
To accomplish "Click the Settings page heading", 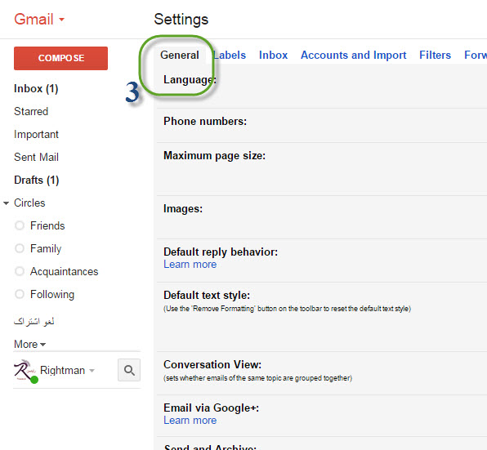I will [x=181, y=20].
